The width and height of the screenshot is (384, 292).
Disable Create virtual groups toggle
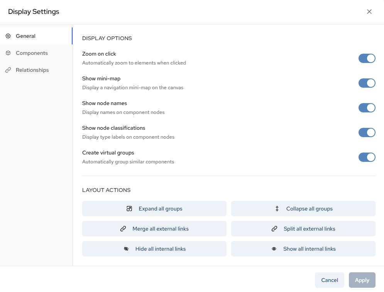(367, 157)
